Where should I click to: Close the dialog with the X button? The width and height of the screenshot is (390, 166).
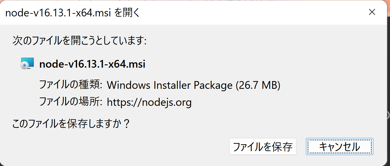[x=372, y=12]
